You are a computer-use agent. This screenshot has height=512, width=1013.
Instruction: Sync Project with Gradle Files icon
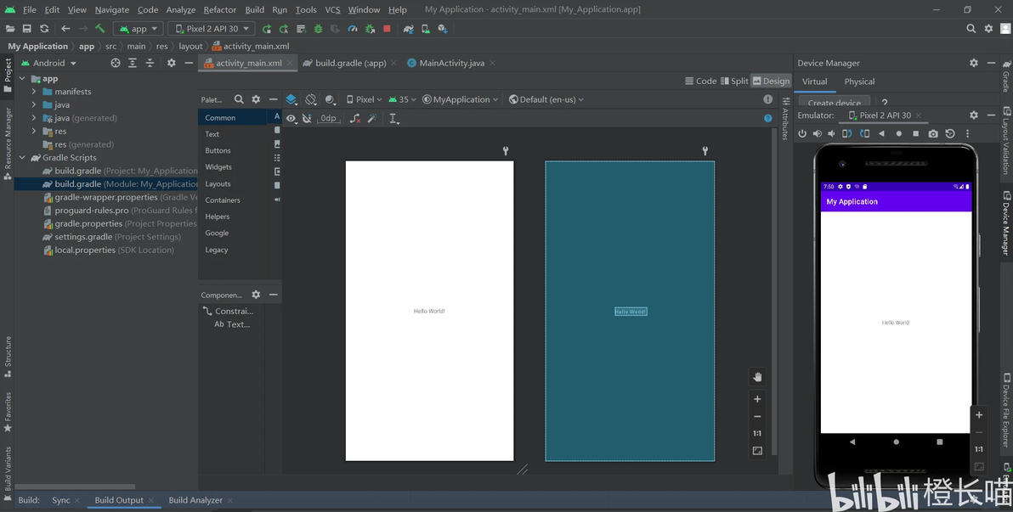[409, 29]
